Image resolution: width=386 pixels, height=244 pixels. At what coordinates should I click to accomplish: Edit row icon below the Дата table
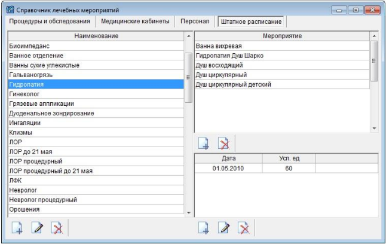[223, 228]
